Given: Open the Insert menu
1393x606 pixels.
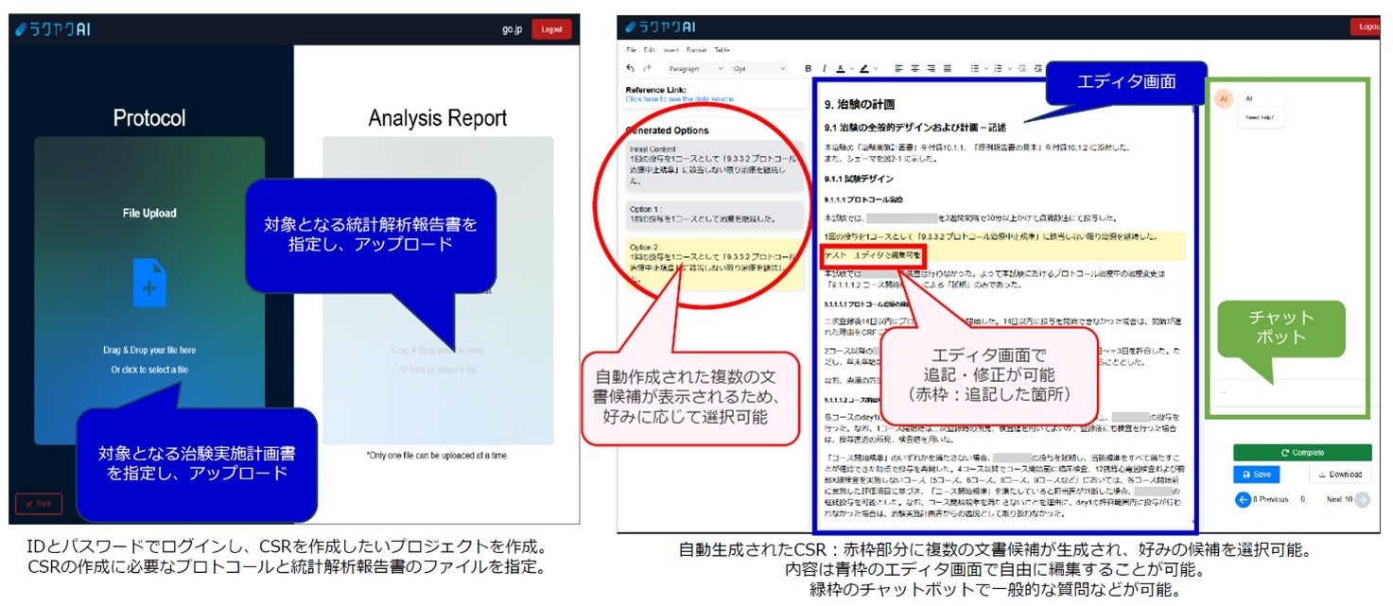Looking at the screenshot, I should pyautogui.click(x=670, y=49).
